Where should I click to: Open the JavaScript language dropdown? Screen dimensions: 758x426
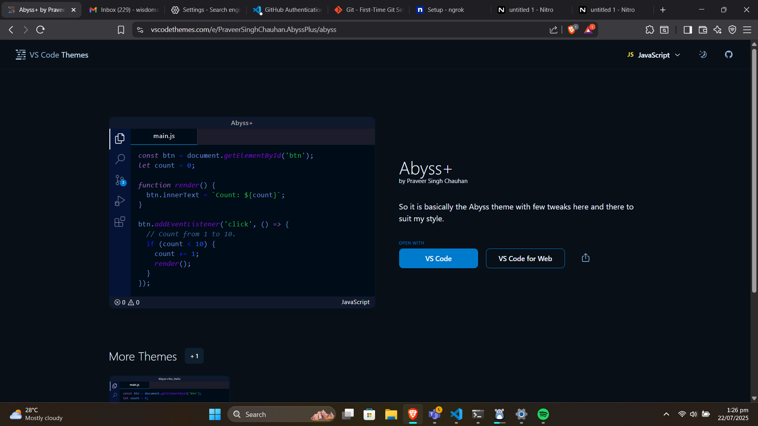[x=654, y=55]
